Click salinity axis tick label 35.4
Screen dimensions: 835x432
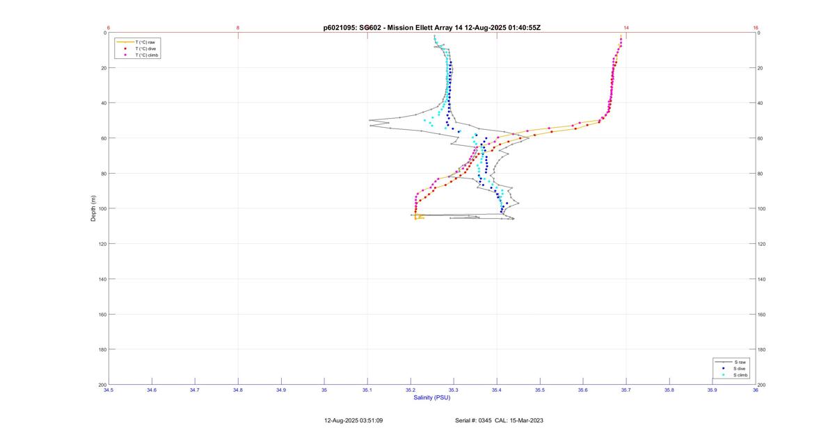point(497,390)
